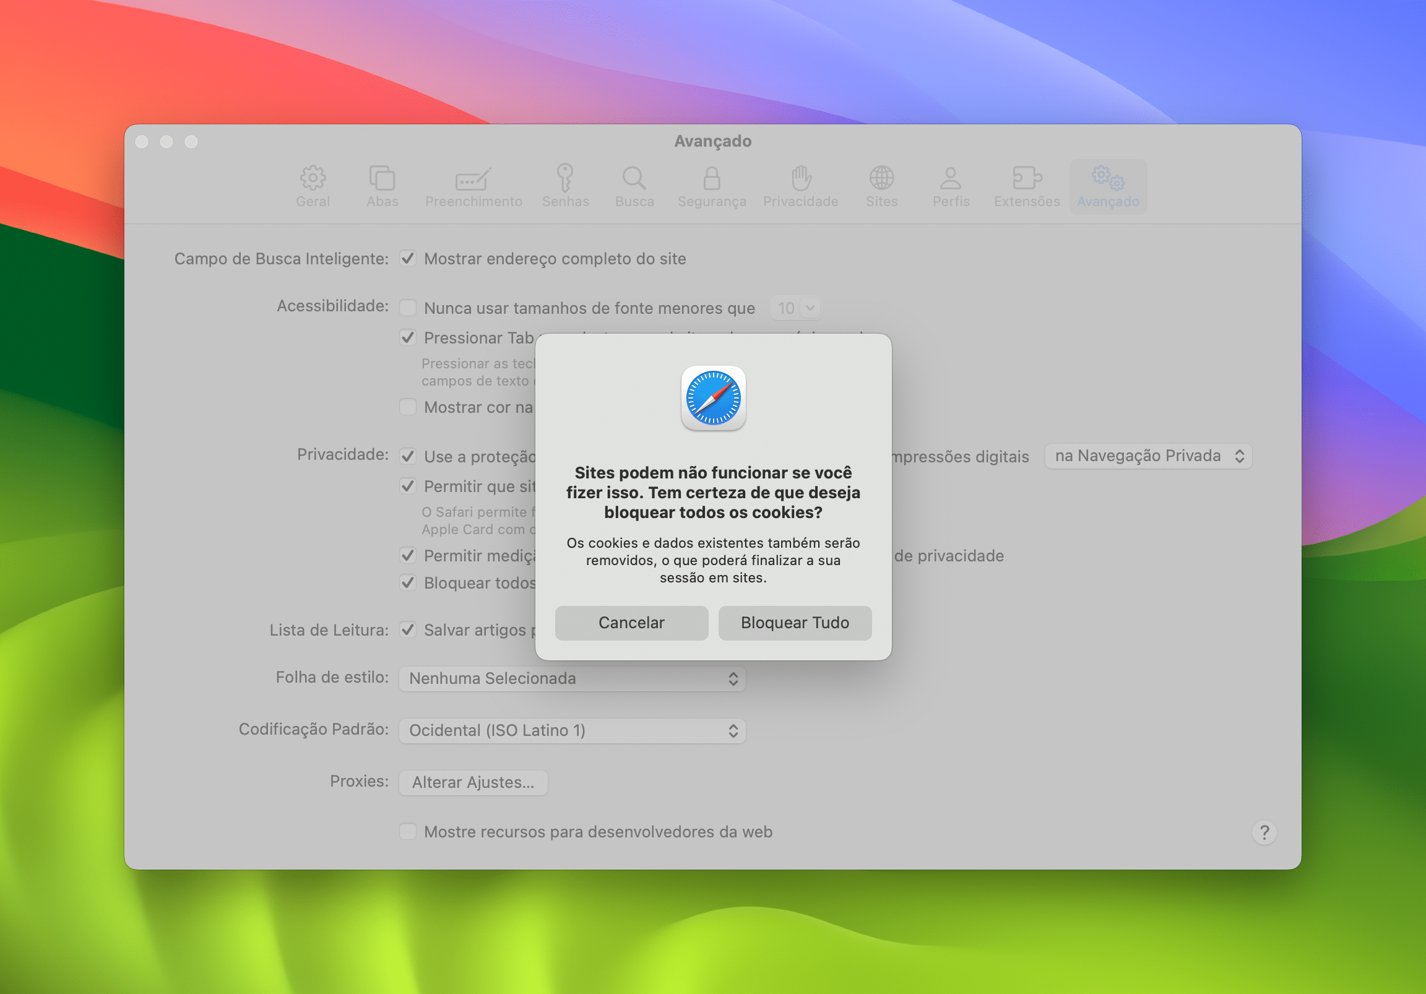Click dialog heading about blocking cookies
The image size is (1426, 994).
(x=713, y=493)
